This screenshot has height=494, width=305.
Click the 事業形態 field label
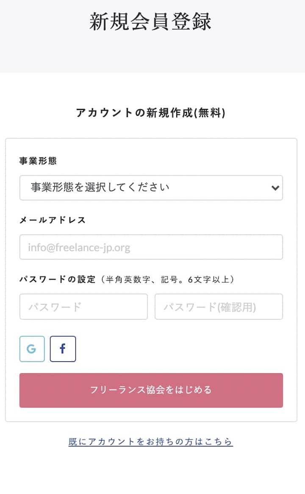tap(38, 161)
